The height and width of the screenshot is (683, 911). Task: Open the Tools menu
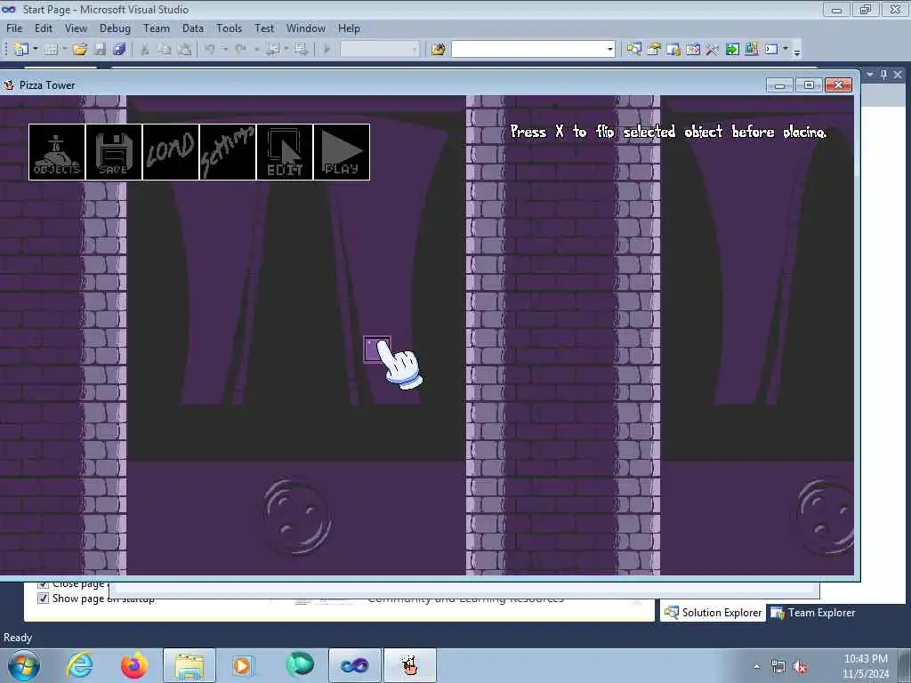pos(229,28)
